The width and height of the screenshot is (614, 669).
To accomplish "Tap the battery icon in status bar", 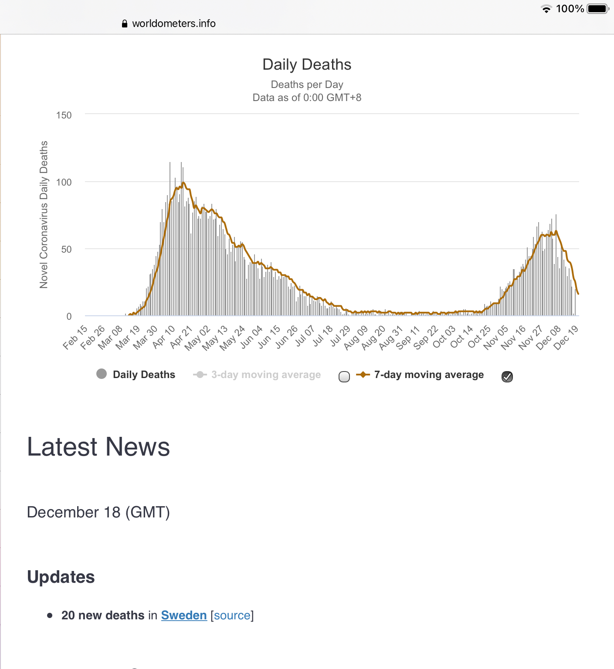I will pos(597,9).
